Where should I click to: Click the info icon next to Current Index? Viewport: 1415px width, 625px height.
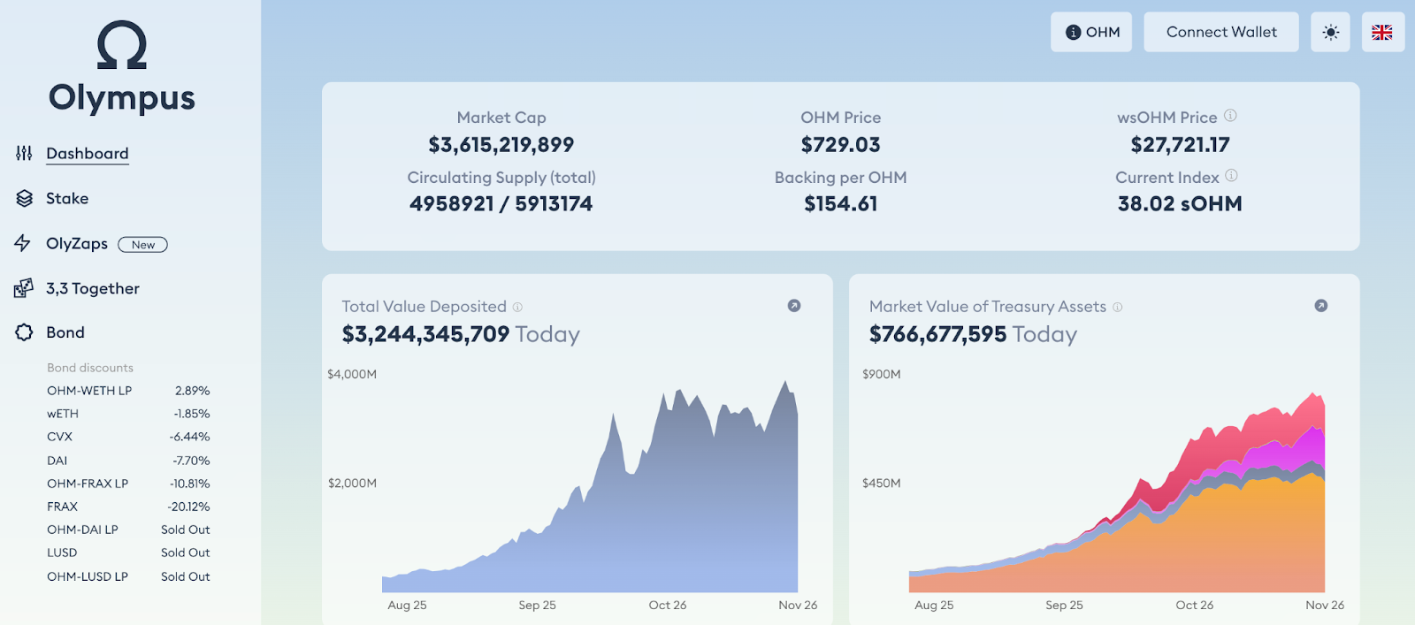pyautogui.click(x=1231, y=175)
